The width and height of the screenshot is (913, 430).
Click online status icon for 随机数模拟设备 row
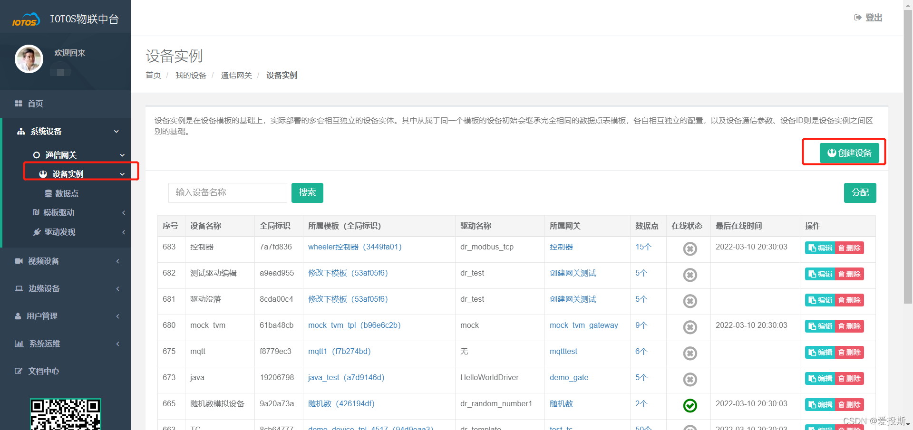click(690, 406)
